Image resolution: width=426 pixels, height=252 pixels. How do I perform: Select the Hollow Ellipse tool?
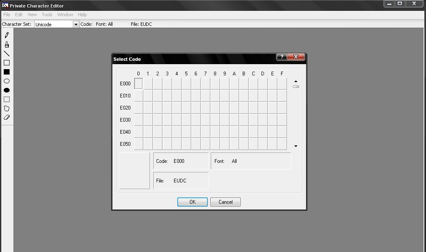tap(7, 81)
